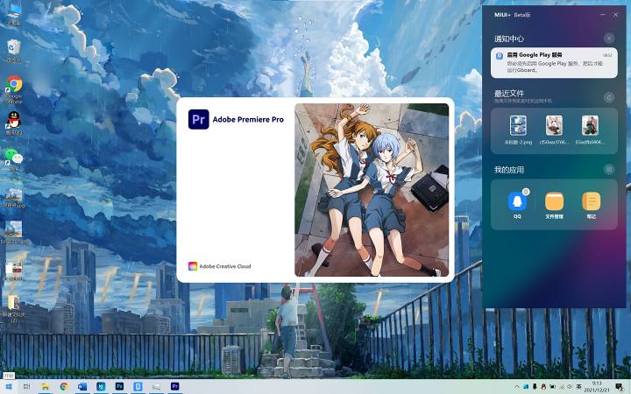
Task: Click the Windows Start button
Action: pos(9,387)
